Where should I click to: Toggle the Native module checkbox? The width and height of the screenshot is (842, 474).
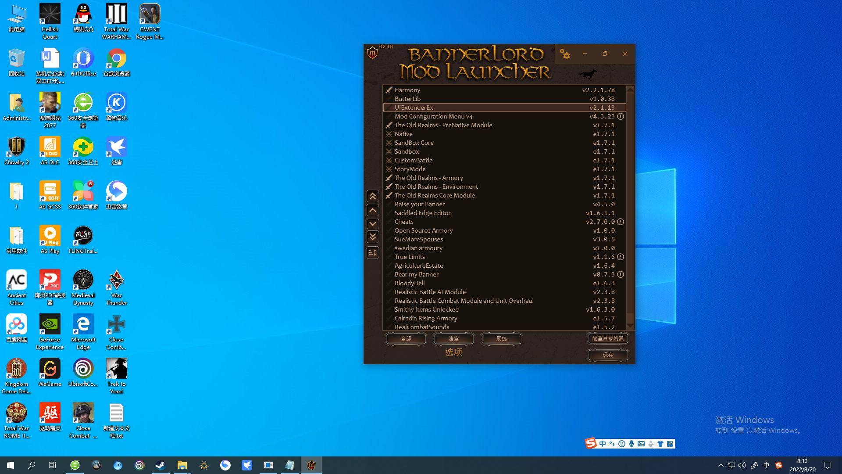click(389, 134)
